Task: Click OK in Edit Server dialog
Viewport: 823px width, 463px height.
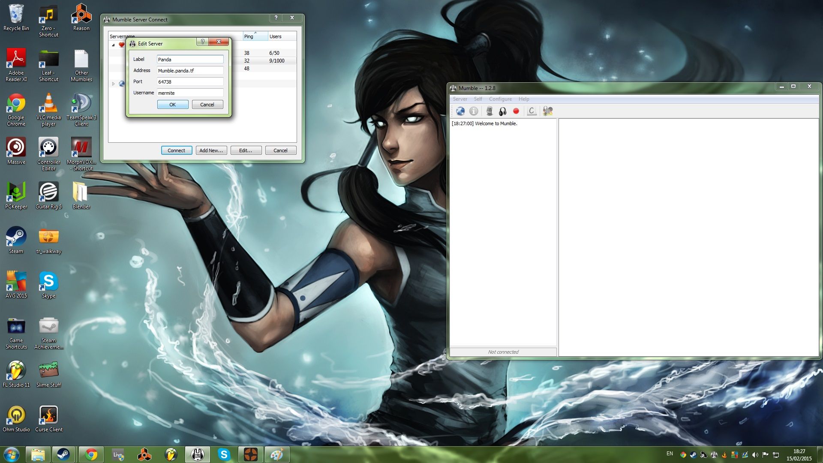Action: pyautogui.click(x=172, y=105)
